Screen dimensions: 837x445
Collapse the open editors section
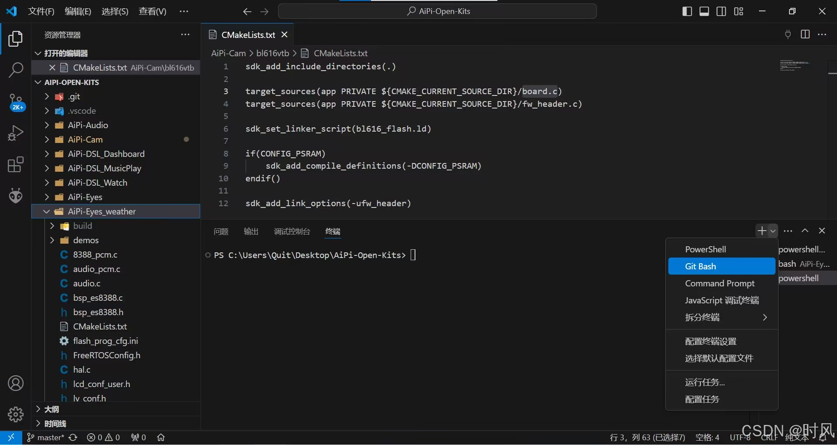(38, 53)
